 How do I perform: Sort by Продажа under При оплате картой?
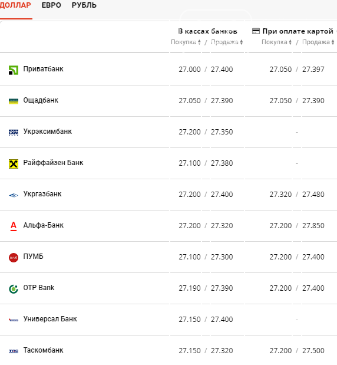pyautogui.click(x=318, y=42)
